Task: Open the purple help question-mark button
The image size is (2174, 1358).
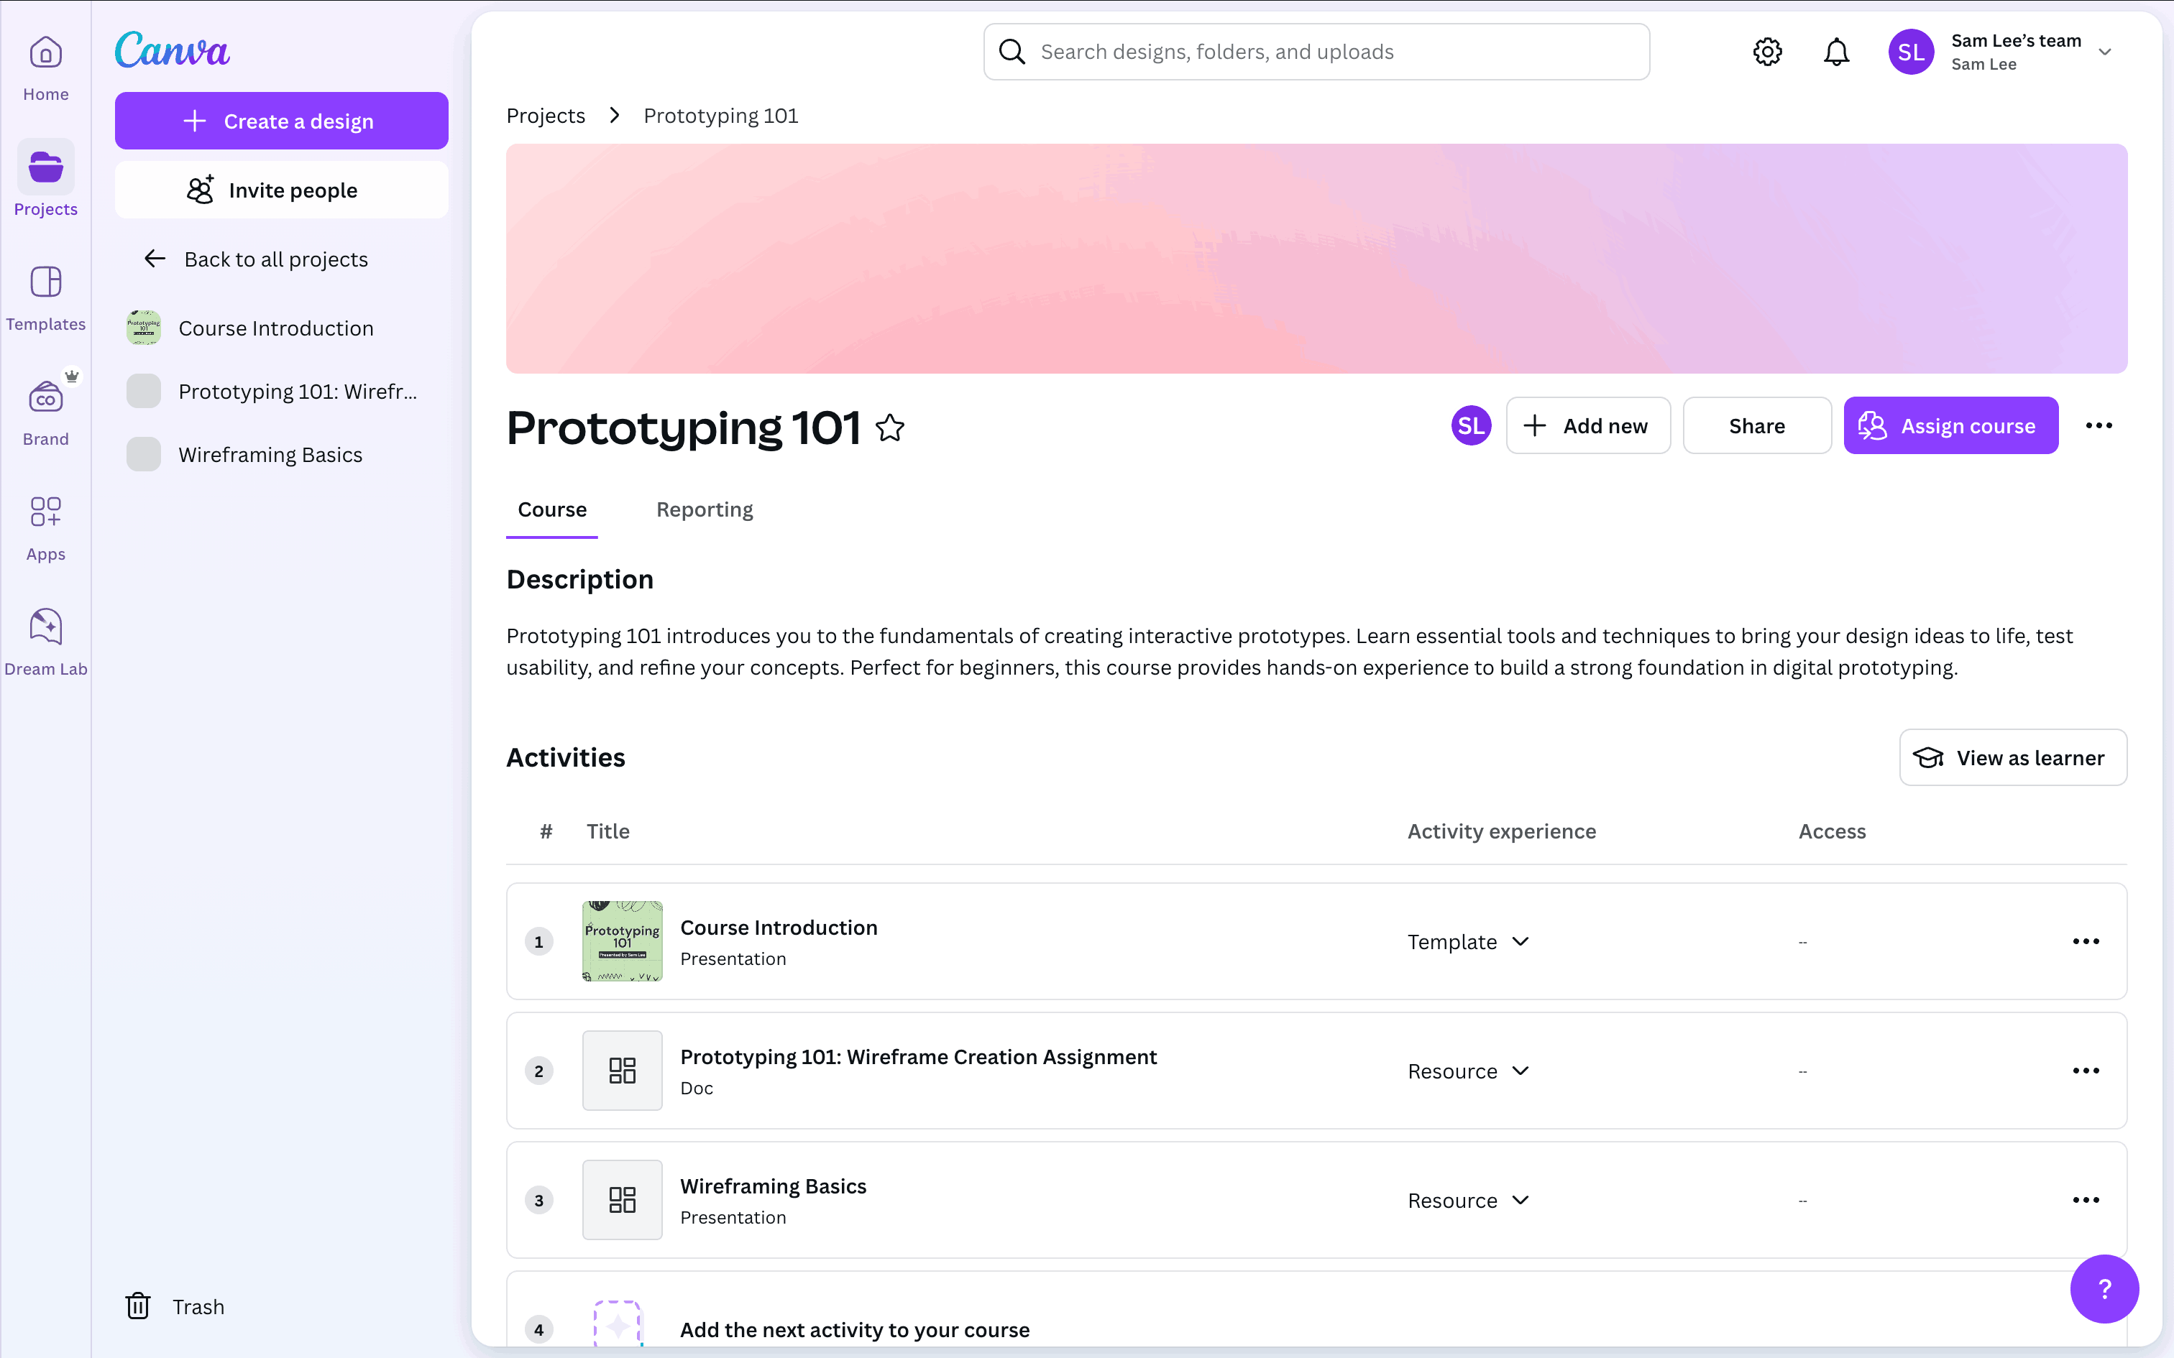Action: [x=2103, y=1288]
